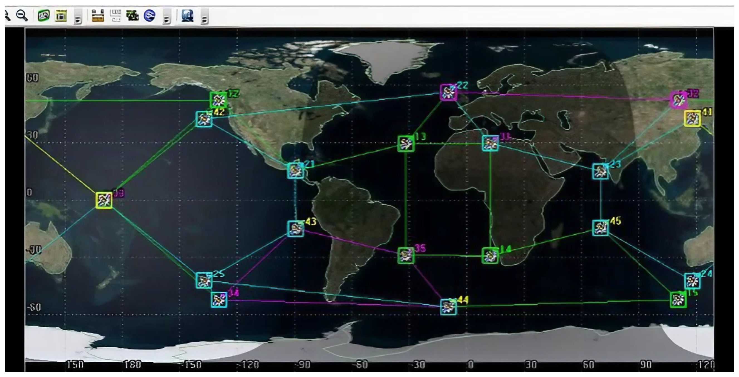739x377 pixels.
Task: Click the yellow satellite node labeled 33
Action: click(x=104, y=200)
